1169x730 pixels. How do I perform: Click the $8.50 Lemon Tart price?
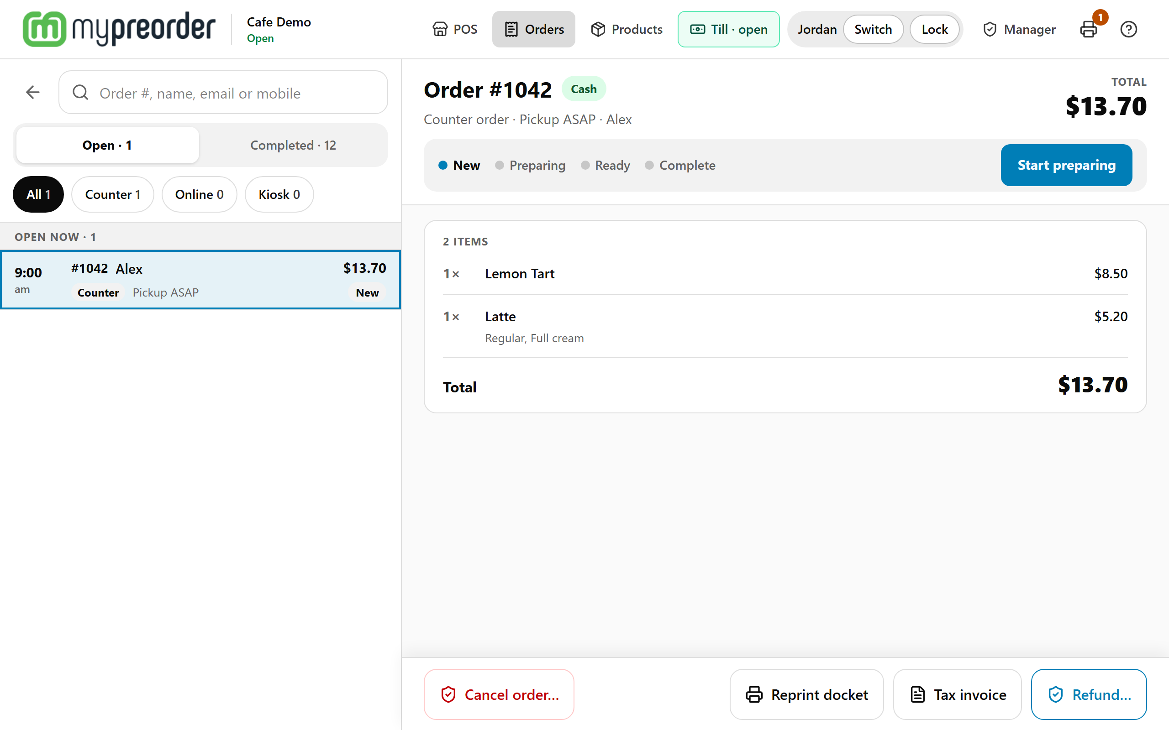click(1111, 273)
